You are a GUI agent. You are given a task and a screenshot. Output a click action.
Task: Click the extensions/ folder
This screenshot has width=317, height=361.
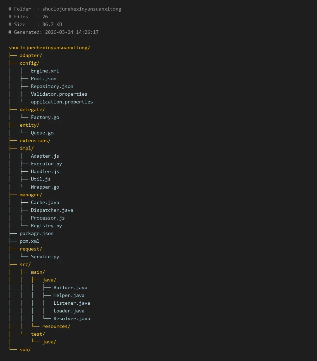click(x=35, y=140)
